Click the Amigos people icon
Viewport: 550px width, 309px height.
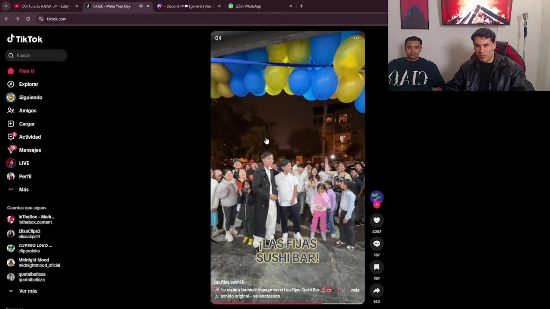click(x=11, y=111)
